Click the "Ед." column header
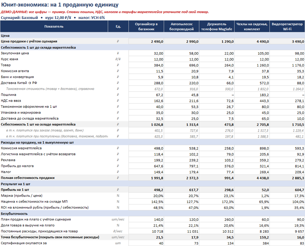This screenshot has height=246, width=305. [x=118, y=26]
